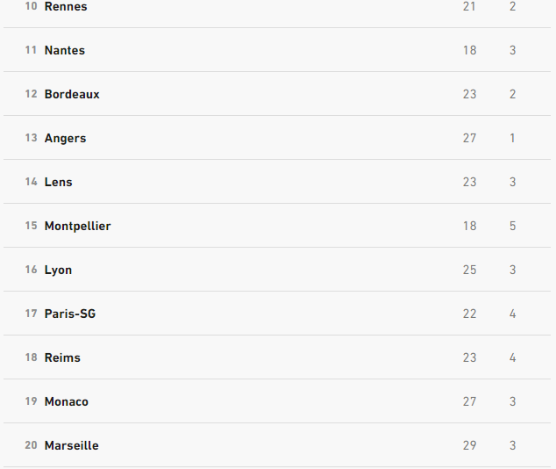Screen dimensions: 556x469
Task: Click rank number 15 beside Montpellier
Action: coord(31,227)
